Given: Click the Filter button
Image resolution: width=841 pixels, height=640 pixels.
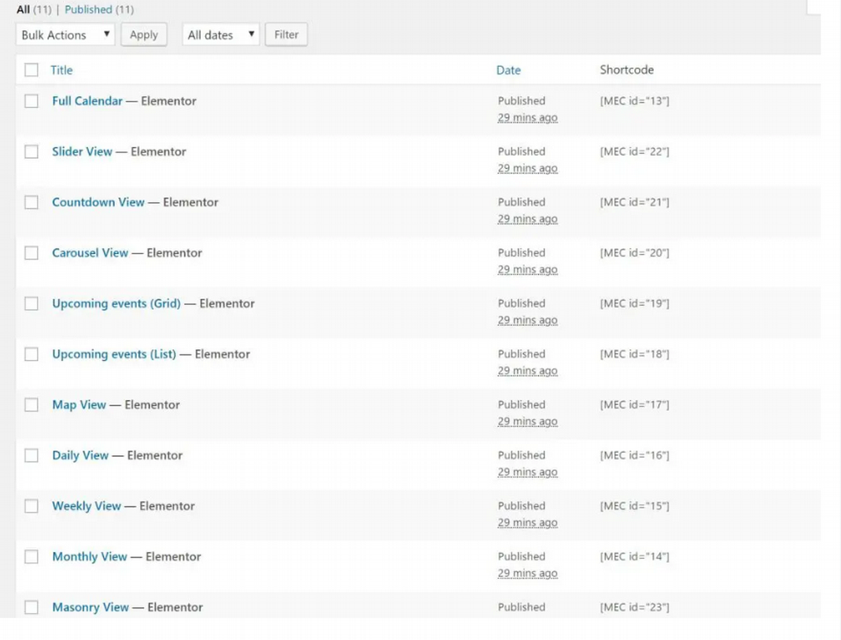Looking at the screenshot, I should pyautogui.click(x=286, y=35).
